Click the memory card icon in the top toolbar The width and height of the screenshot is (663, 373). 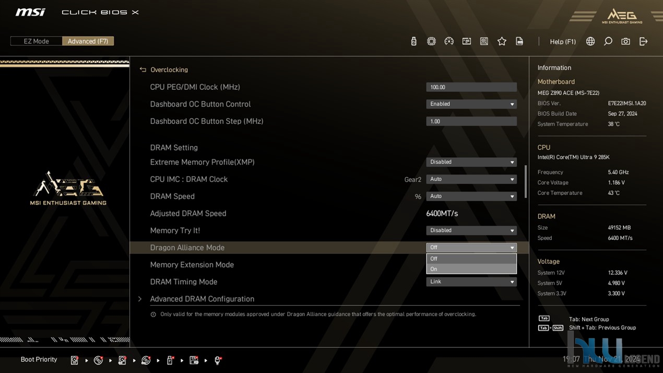pos(467,41)
